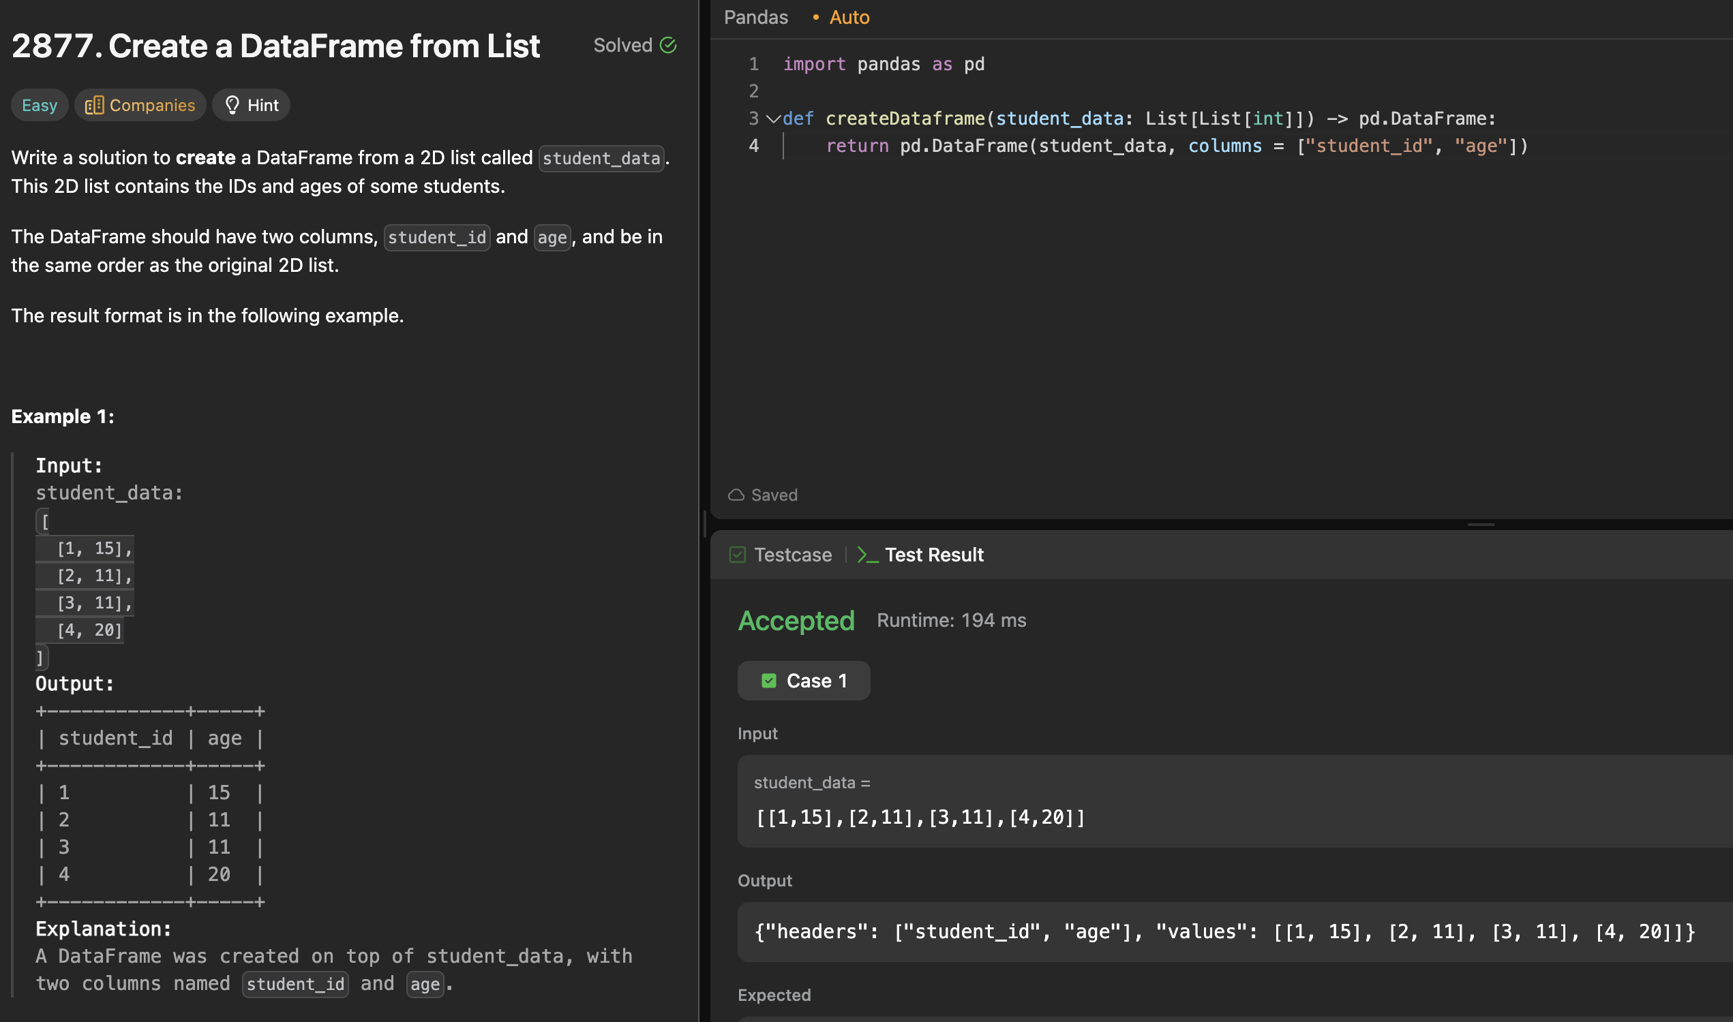Screen dimensions: 1733x1022
Task: Click the vertical divider between description and editor
Action: pos(704,523)
